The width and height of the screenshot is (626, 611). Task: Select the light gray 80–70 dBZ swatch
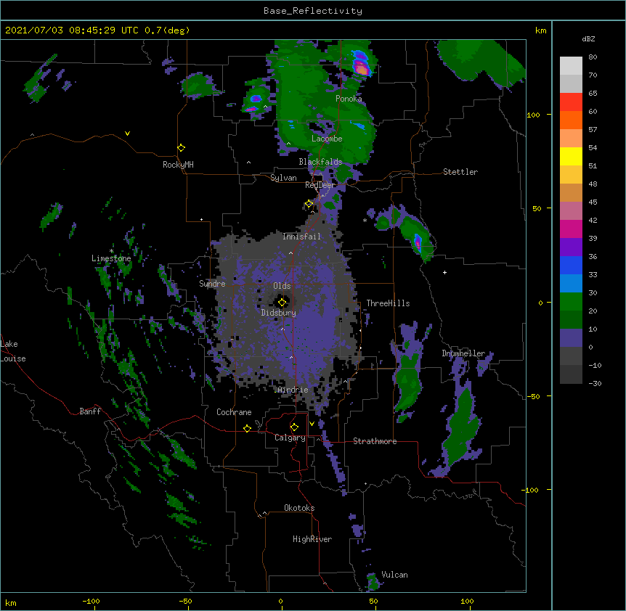click(x=571, y=66)
